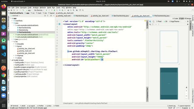Click PieChart breadcrumb below the editor

pos(91,103)
